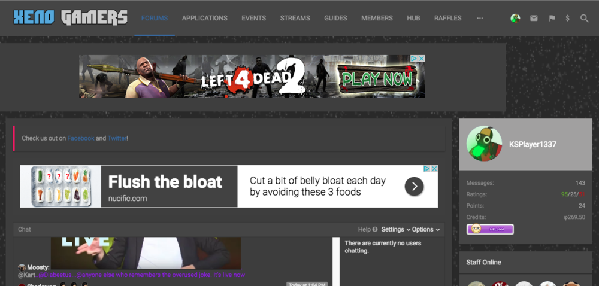
Task: Click the Staff Online heading
Action: coord(483,262)
